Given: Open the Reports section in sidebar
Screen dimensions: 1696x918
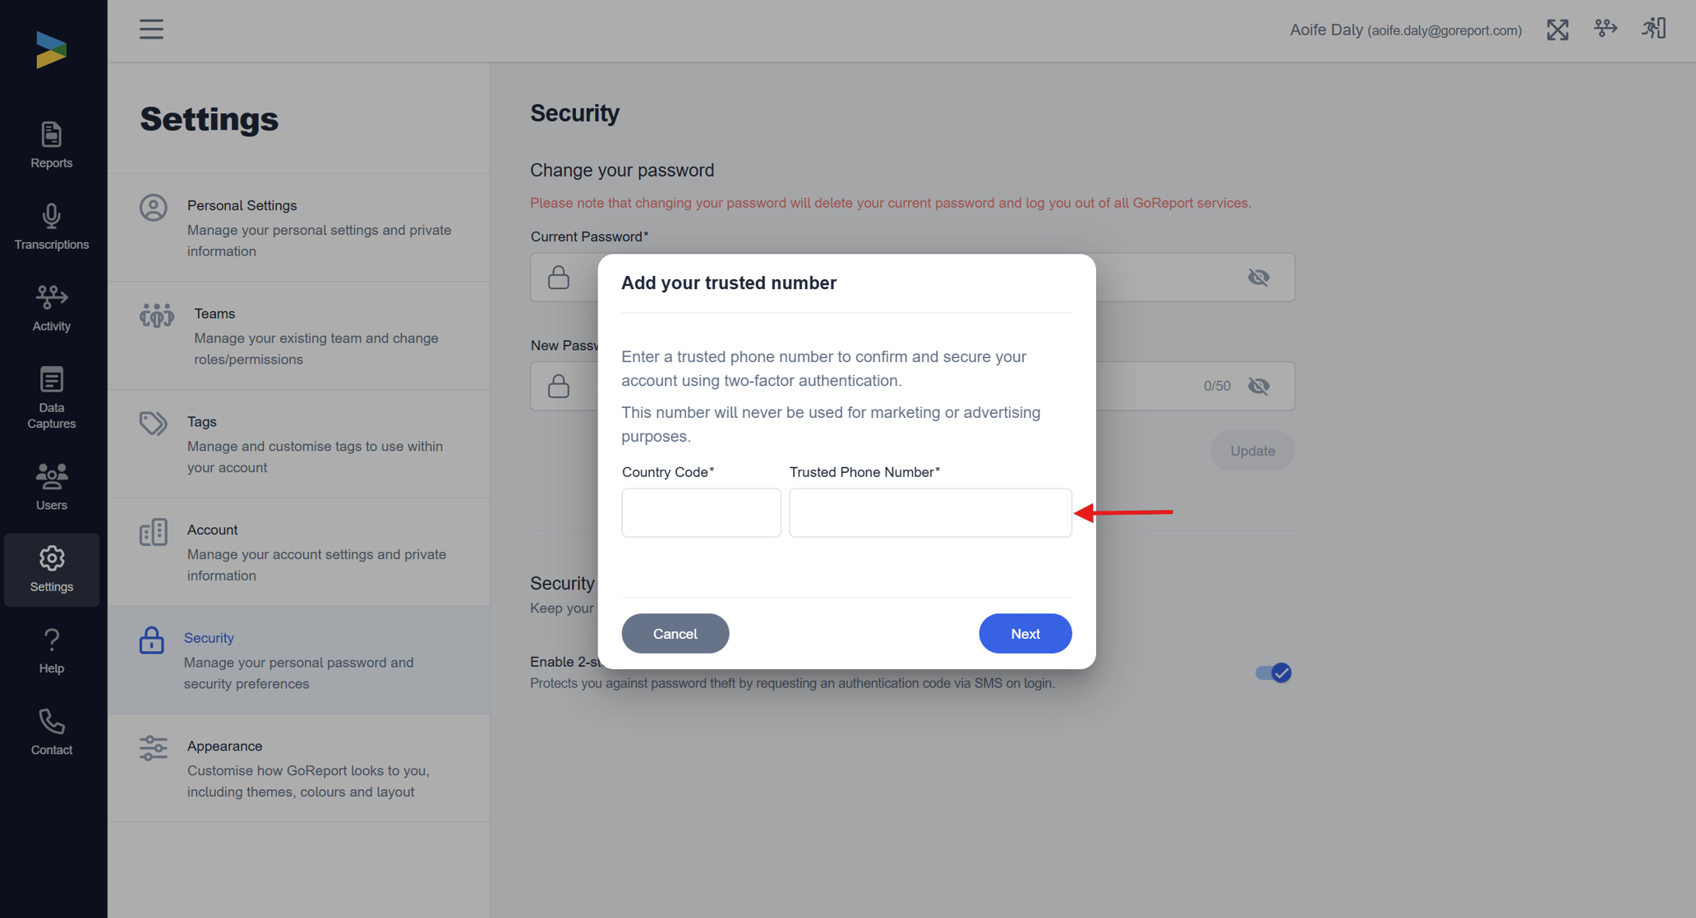Looking at the screenshot, I should point(51,145).
